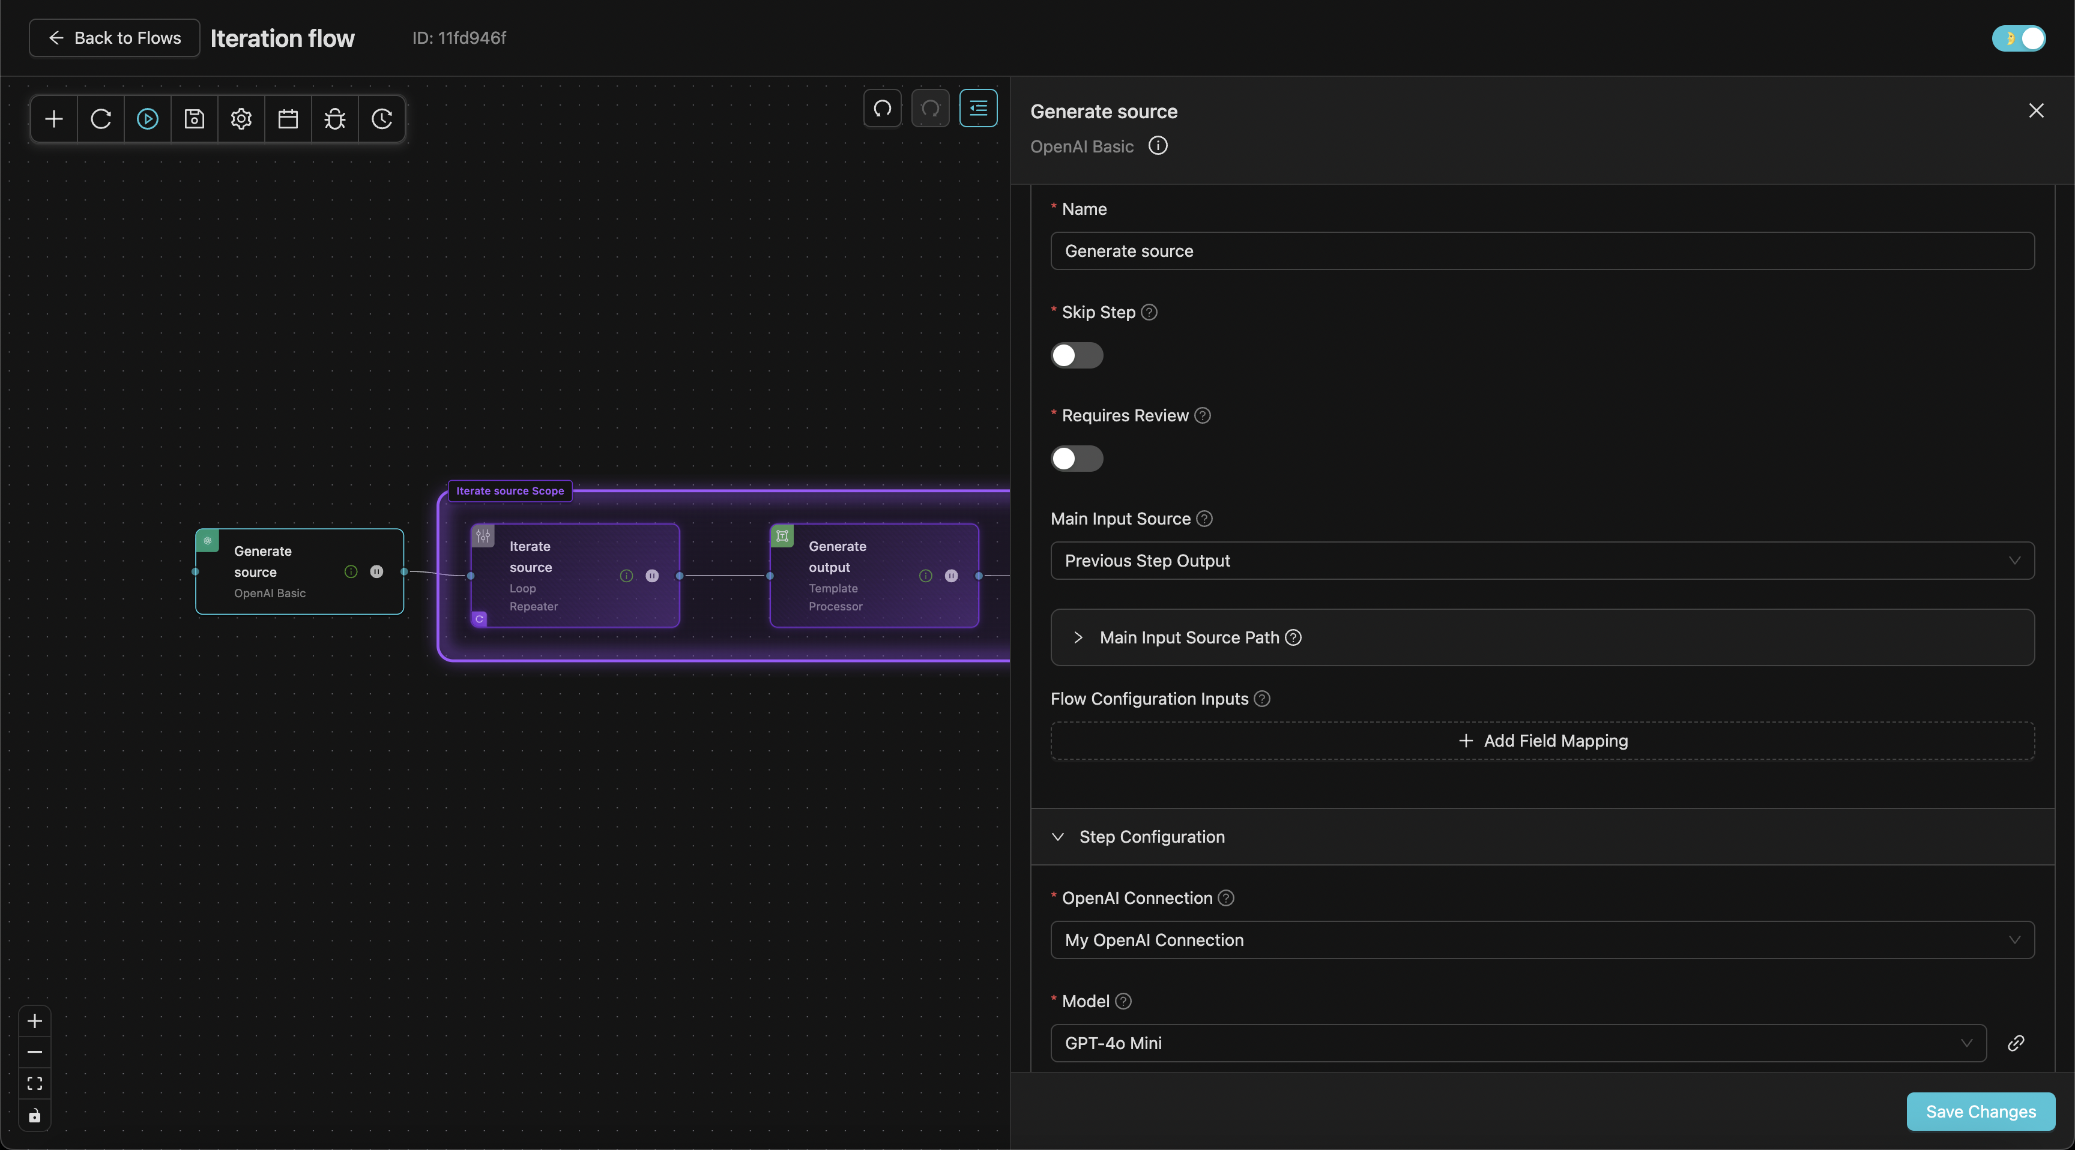Click the Name input field
The height and width of the screenshot is (1150, 2075).
tap(1542, 251)
